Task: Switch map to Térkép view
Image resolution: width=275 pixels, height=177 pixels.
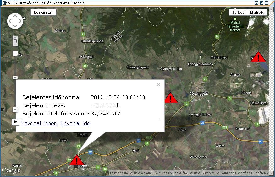Action: click(238, 12)
